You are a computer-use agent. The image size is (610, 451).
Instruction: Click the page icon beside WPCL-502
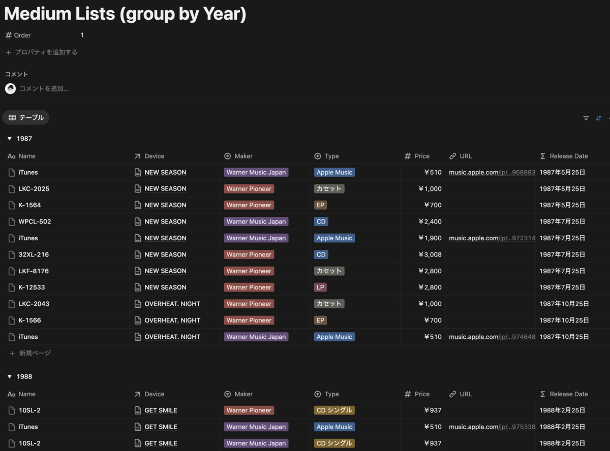(x=12, y=221)
